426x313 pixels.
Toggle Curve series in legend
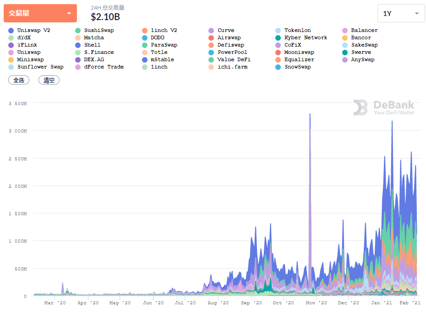click(221, 30)
